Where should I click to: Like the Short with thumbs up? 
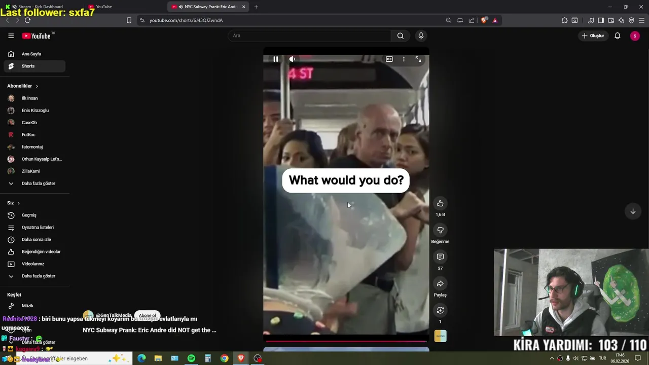coord(440,203)
